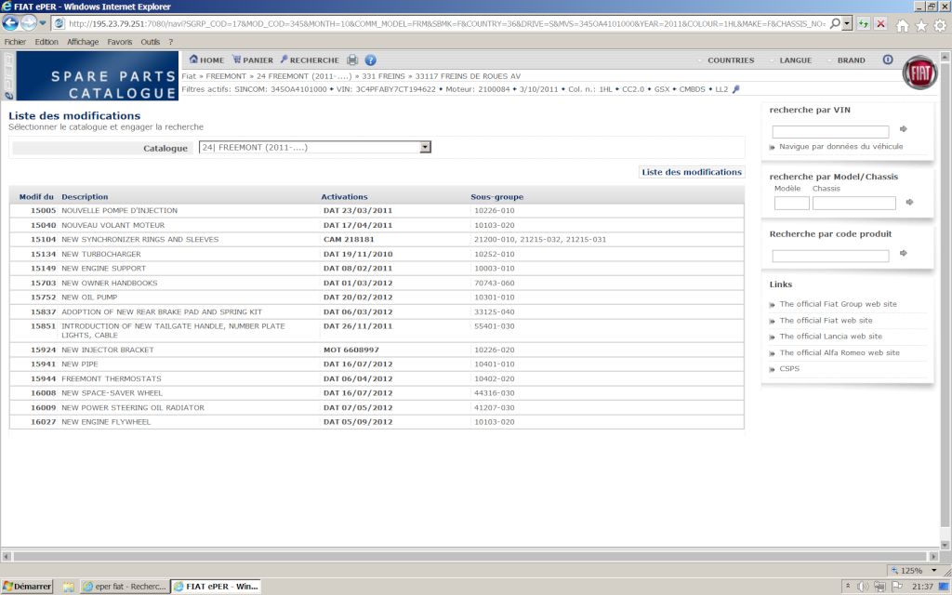Click the wrench icon after active filters
952x595 pixels.
click(x=736, y=89)
